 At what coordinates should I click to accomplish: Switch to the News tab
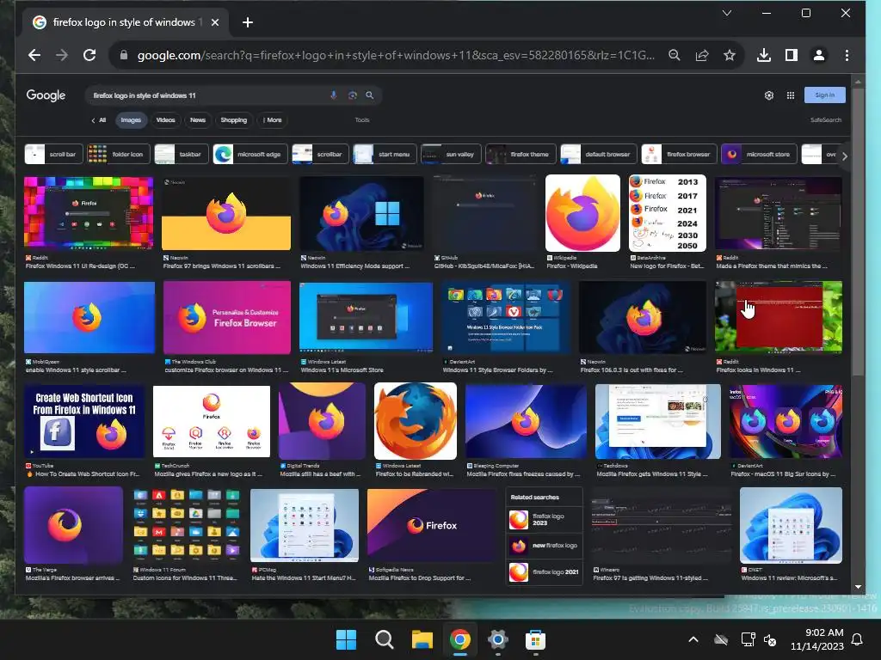pos(198,120)
